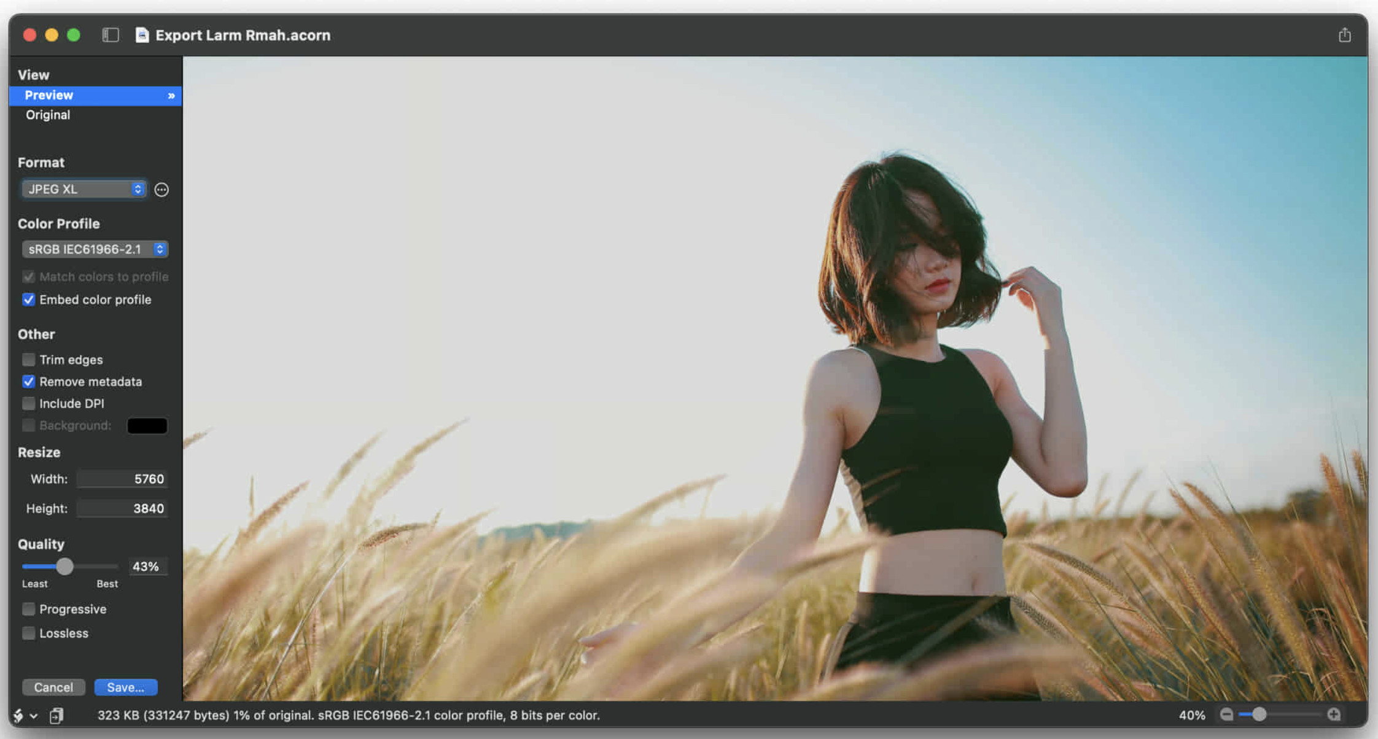This screenshot has height=739, width=1378.
Task: Open the JPEG XL format dropdown
Action: [84, 189]
